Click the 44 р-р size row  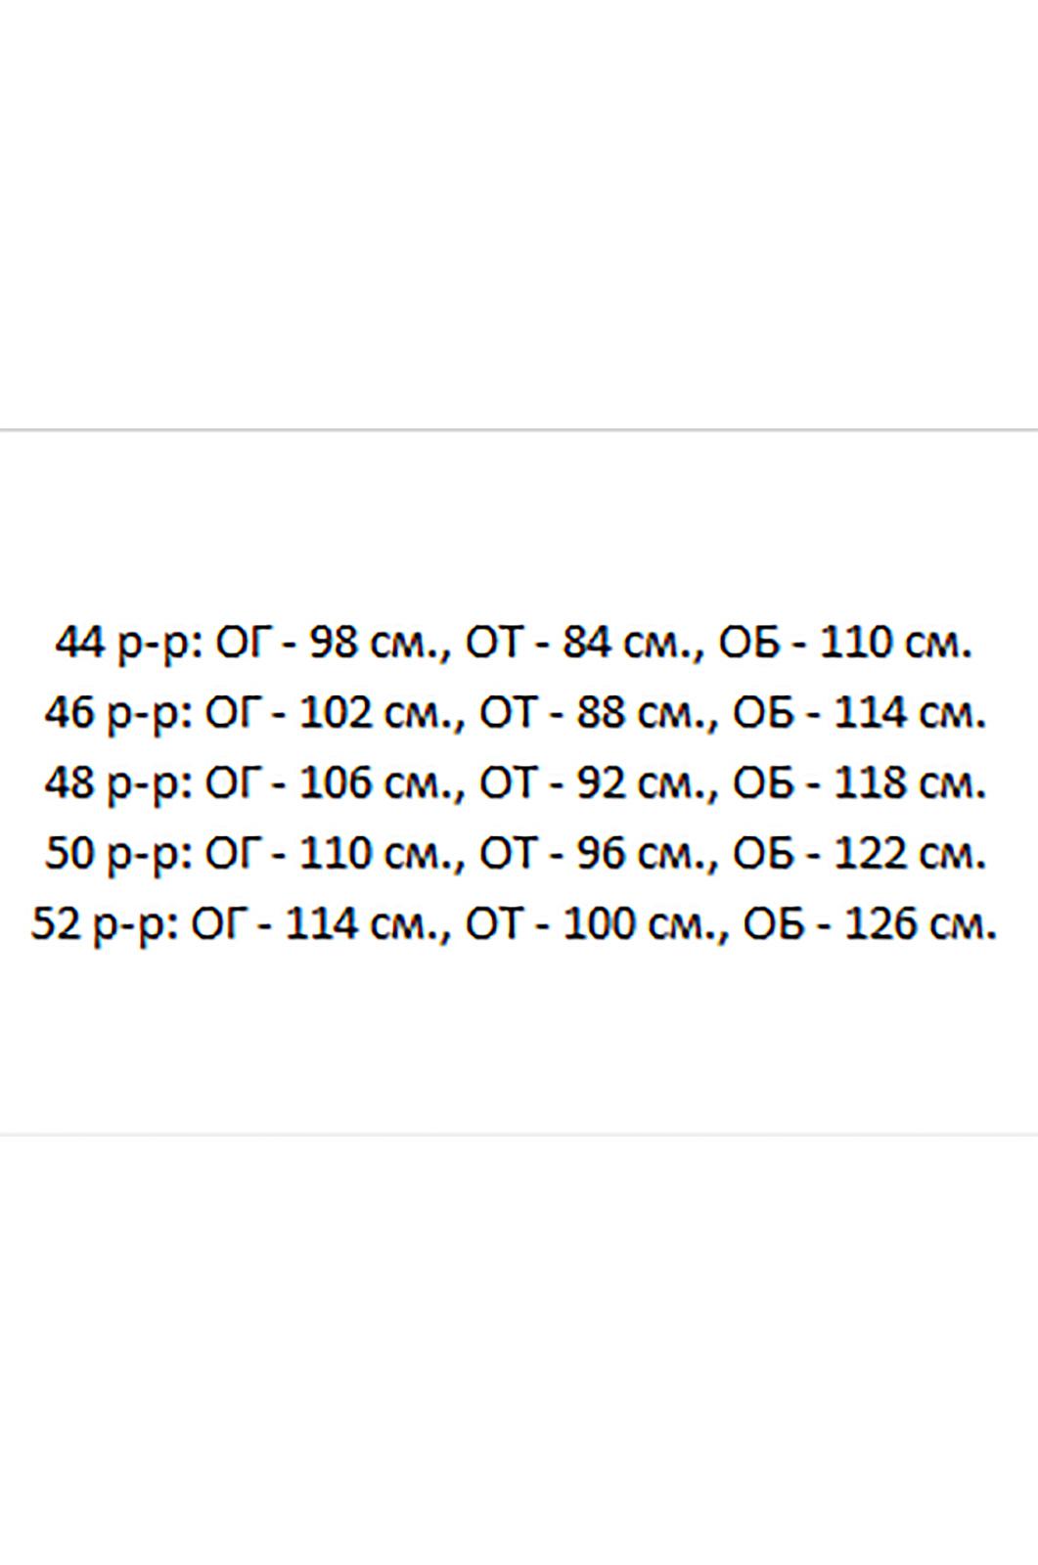click(x=514, y=644)
